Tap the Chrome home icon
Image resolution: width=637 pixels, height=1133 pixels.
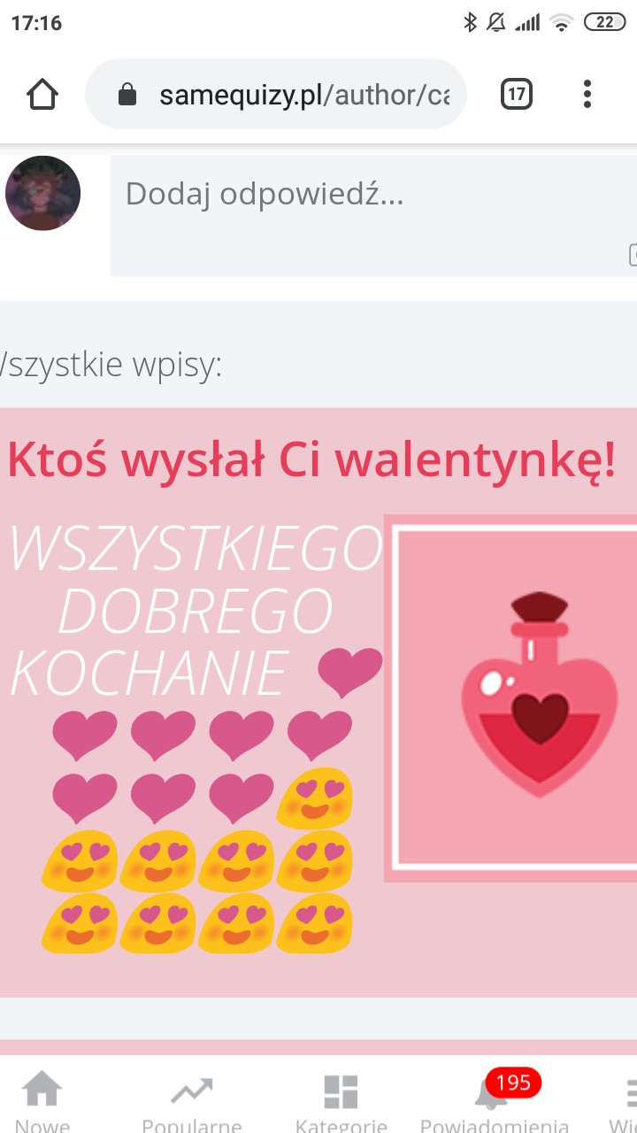(x=42, y=94)
